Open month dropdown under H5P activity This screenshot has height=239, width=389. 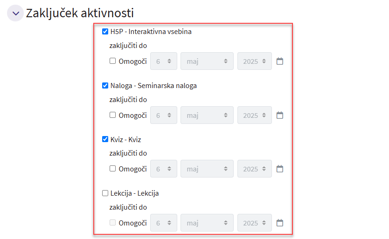pos(207,61)
